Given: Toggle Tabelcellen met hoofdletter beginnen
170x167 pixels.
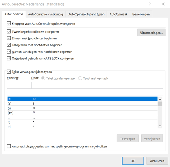Looking at the screenshot, I should coord(9,45).
